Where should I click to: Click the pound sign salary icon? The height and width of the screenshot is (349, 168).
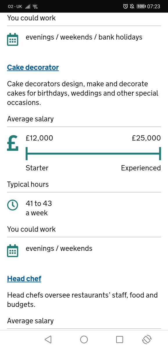[12, 144]
